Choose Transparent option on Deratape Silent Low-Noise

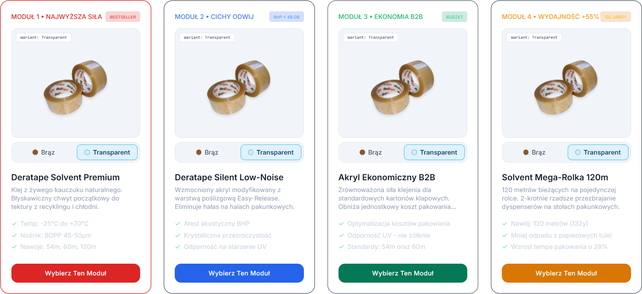[271, 152]
